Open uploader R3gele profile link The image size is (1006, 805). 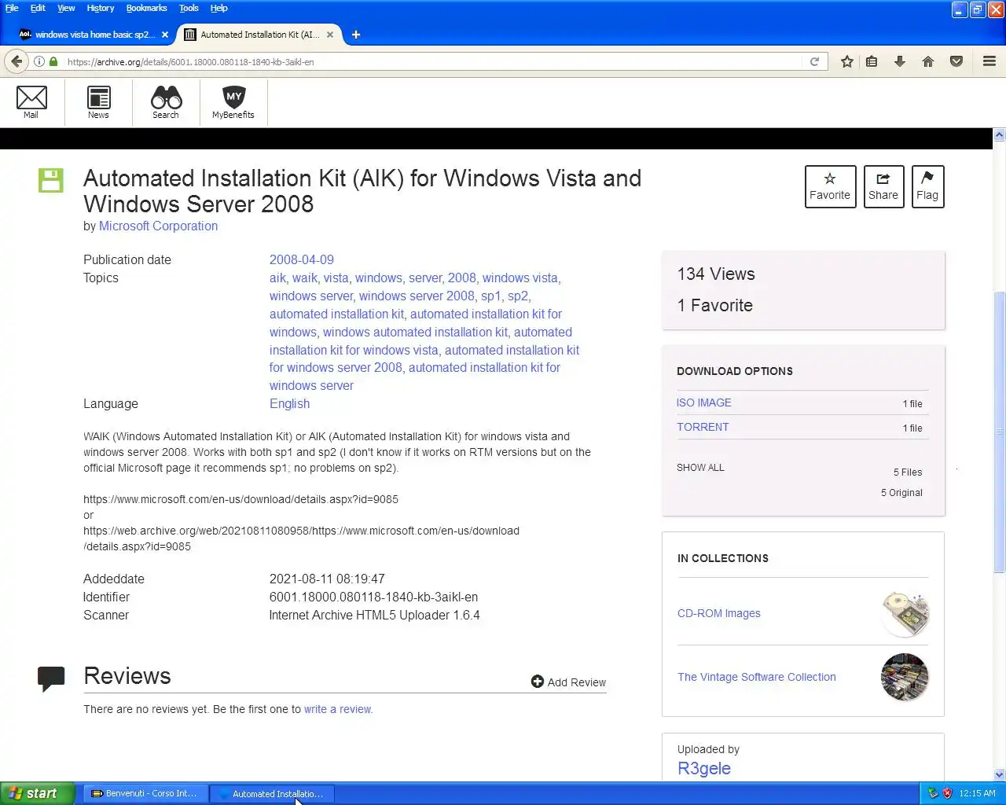(x=704, y=768)
